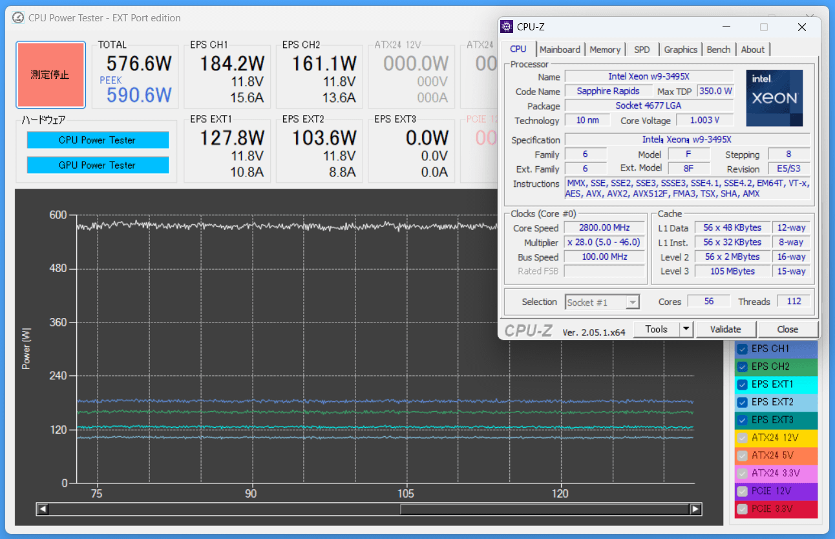Click the Instructions list text
Viewport: 835px width, 539px height.
point(687,189)
